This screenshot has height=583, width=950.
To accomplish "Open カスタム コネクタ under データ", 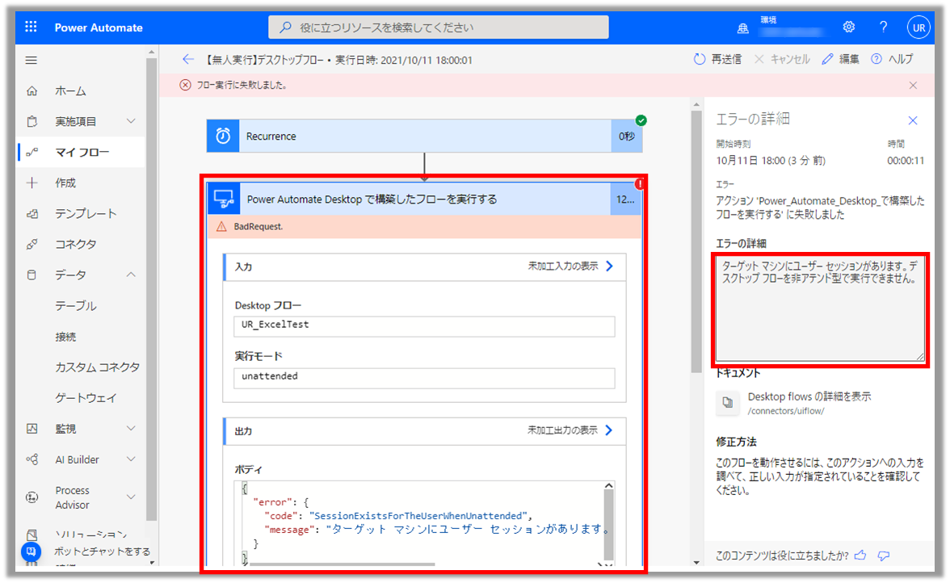I will (x=98, y=367).
